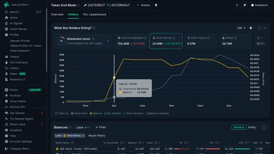Click the yellow balance marker at 3am
Screen dimensions: 274x154
pos(114,78)
